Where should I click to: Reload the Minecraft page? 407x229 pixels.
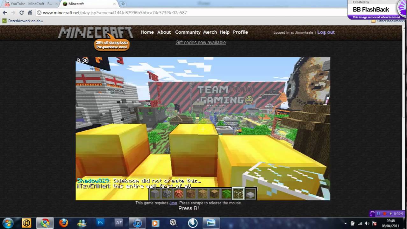(21, 13)
